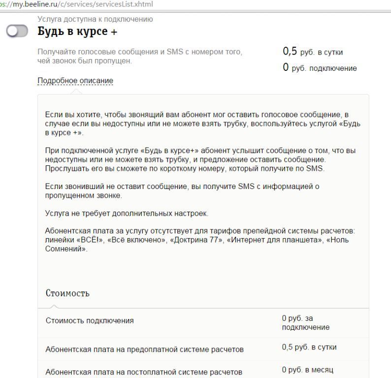The height and width of the screenshot is (378, 391).
Task: Click the "Абонентская плата на предоплатной системе расчетов" row
Action: click(x=144, y=349)
